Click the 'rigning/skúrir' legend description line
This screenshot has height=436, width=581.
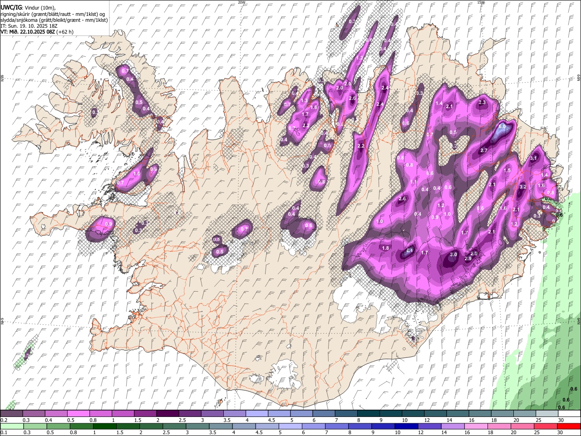[53, 14]
